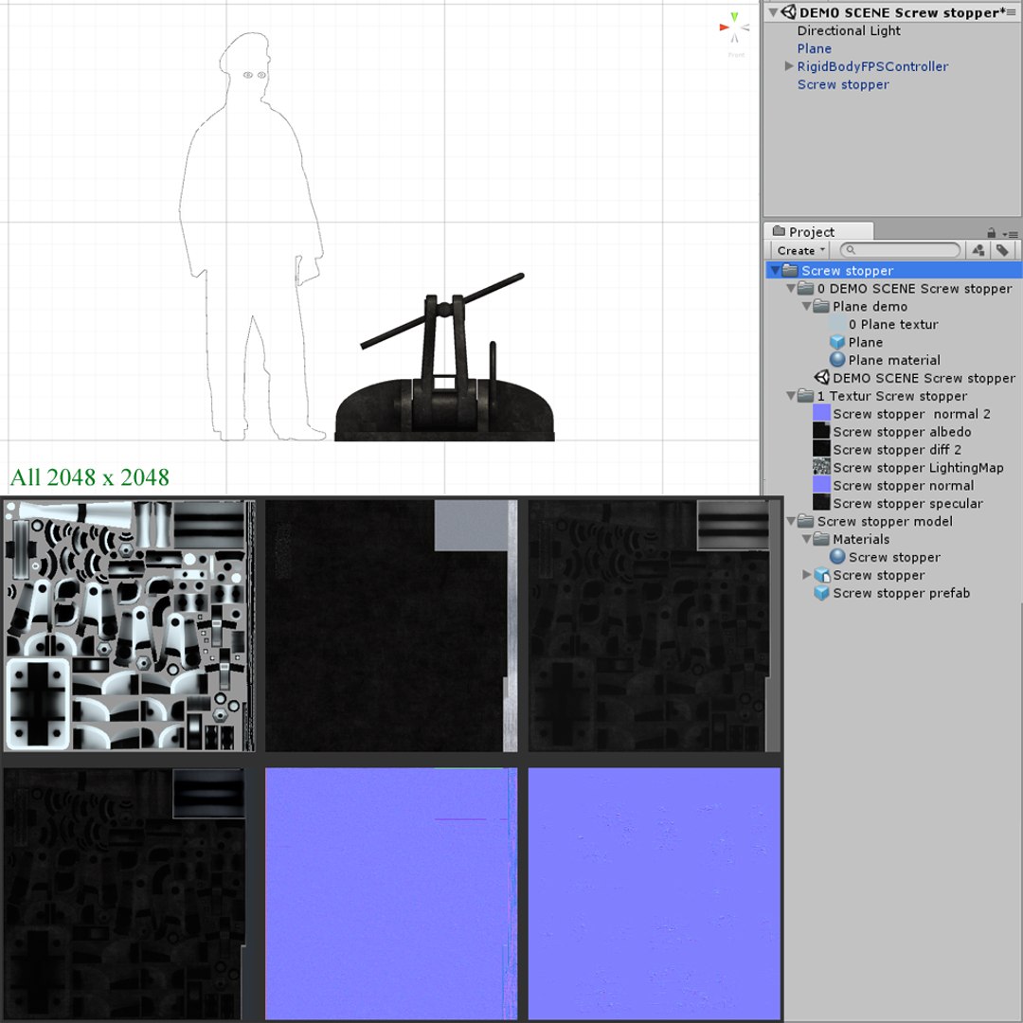Select the Screw stopper material sphere icon
The height and width of the screenshot is (1023, 1023).
837,557
